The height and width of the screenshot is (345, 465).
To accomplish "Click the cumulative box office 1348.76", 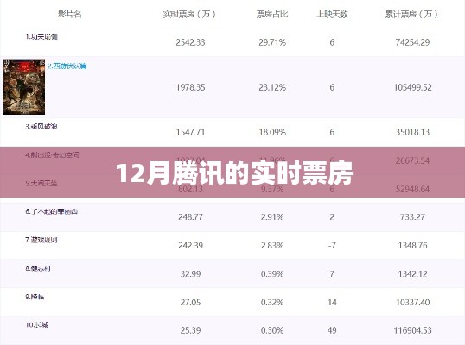I will [x=412, y=245].
